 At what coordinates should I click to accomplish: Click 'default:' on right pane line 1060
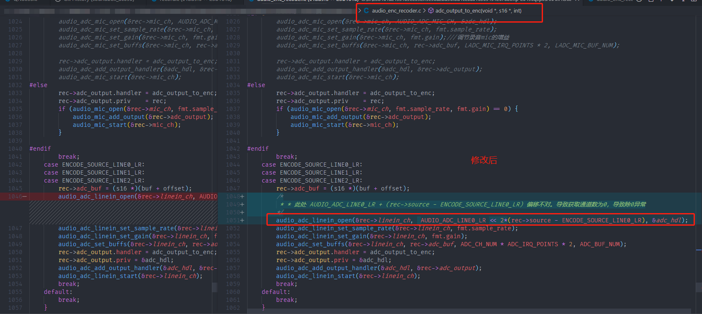click(276, 292)
